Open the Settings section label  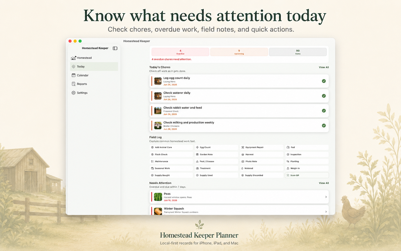[x=82, y=93]
